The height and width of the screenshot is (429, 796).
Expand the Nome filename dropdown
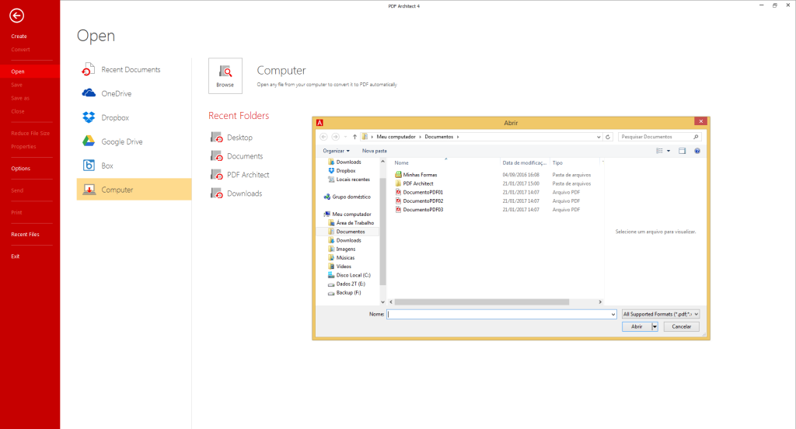click(613, 314)
